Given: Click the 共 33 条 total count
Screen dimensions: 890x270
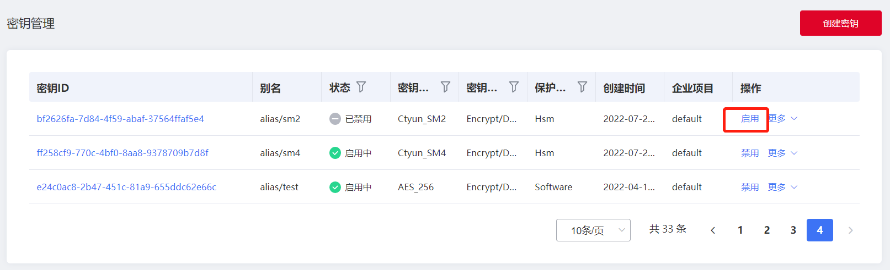Looking at the screenshot, I should tap(668, 229).
